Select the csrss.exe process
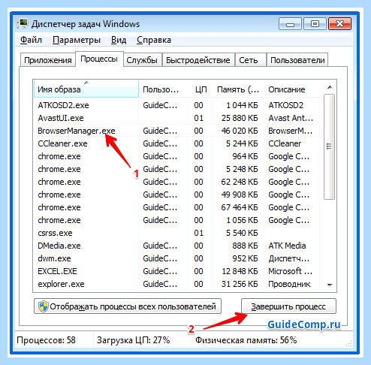 (x=176, y=233)
